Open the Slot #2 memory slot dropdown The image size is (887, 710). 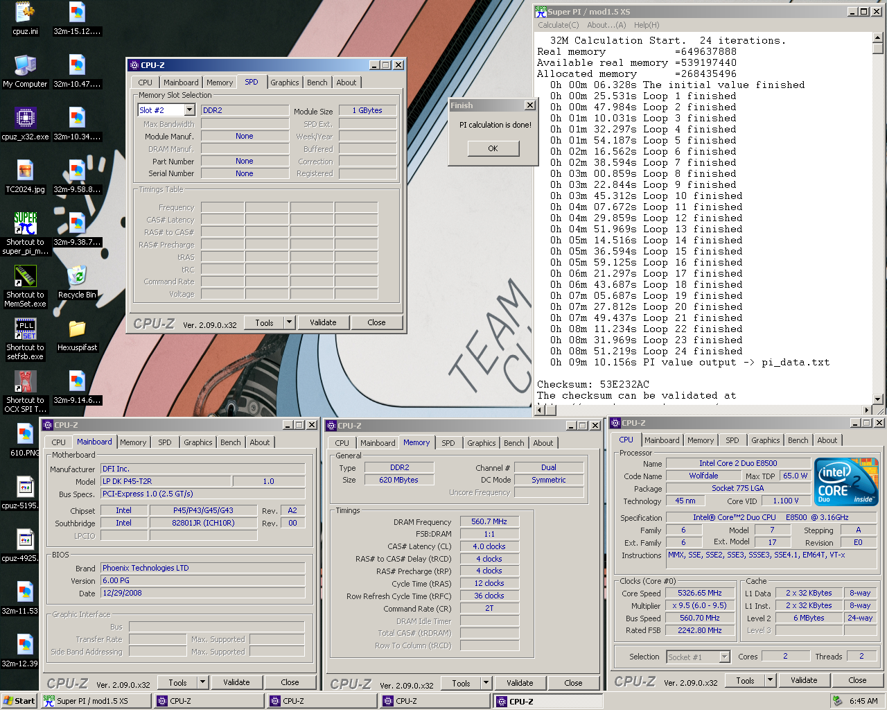click(189, 110)
